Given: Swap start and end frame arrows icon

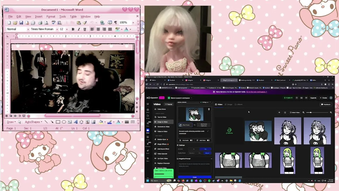Looking at the screenshot, I should (x=194, y=125).
